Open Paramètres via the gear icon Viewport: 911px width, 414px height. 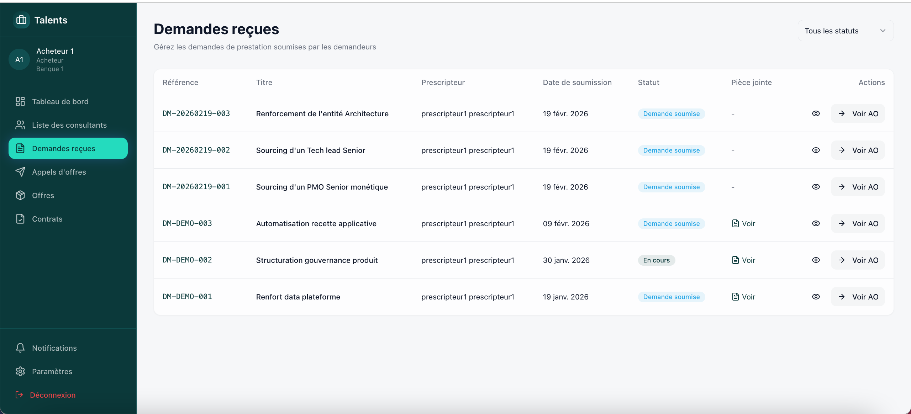[20, 371]
